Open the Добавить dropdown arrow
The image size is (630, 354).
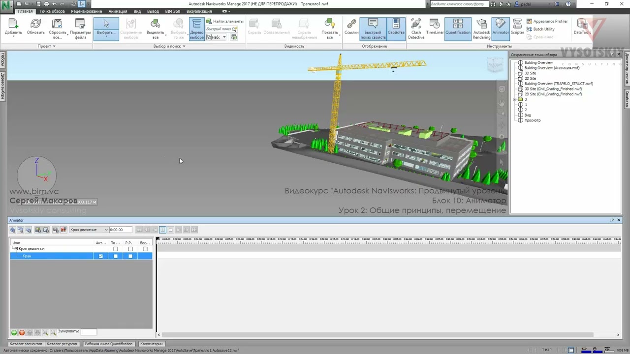[x=13, y=36]
